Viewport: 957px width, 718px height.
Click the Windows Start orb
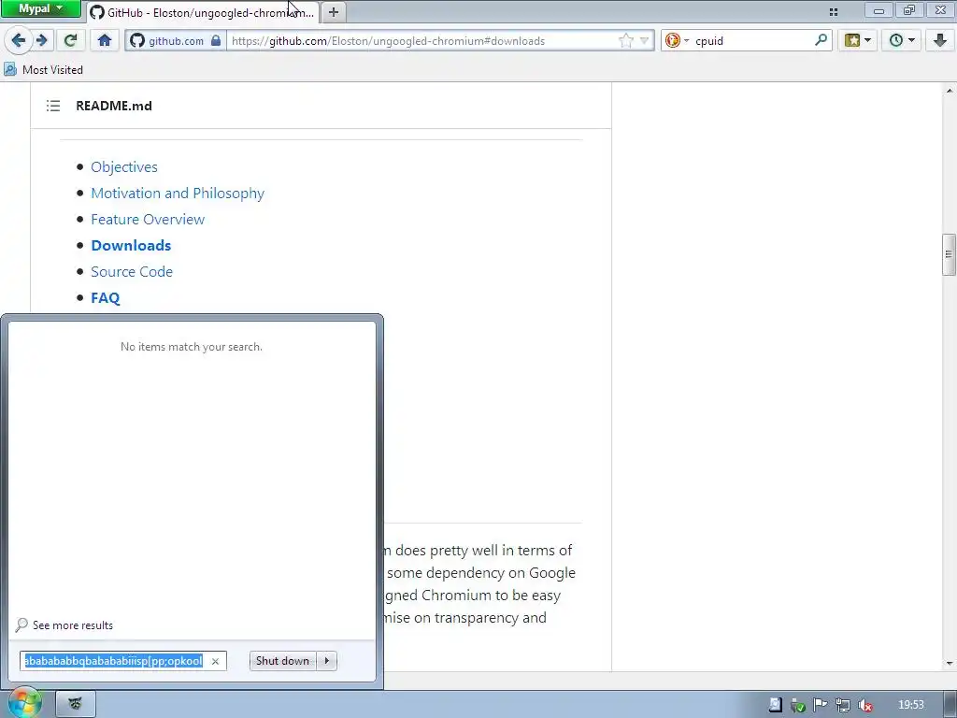23,703
